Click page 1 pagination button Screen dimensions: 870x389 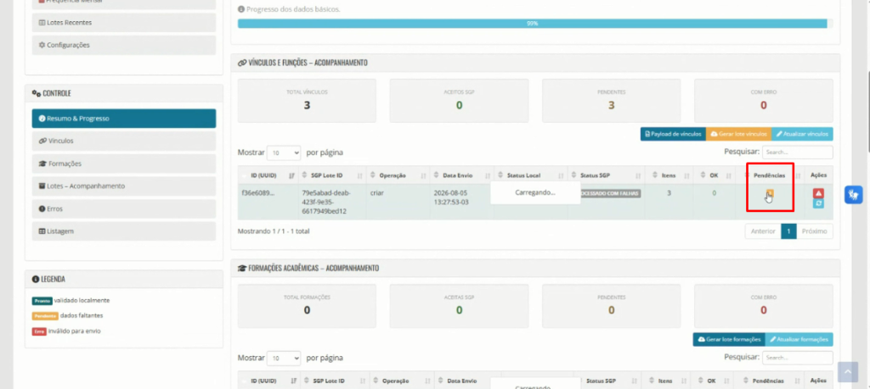coord(788,231)
